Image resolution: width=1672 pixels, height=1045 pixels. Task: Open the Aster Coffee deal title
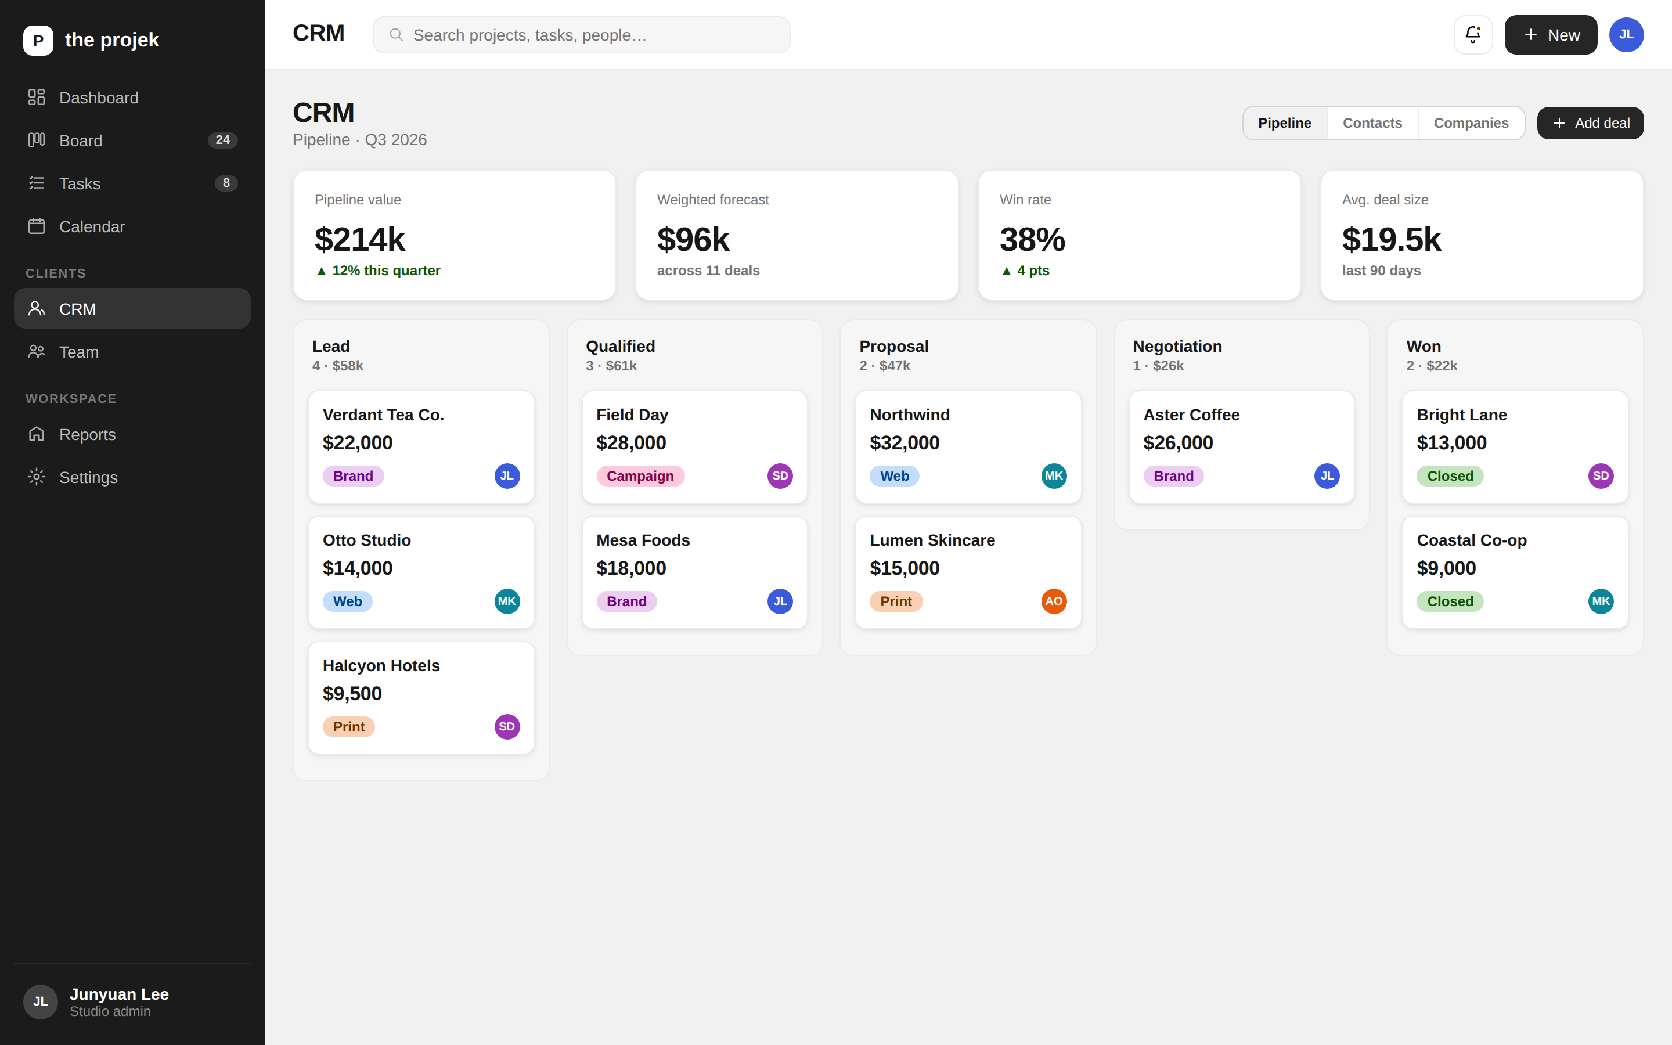coord(1192,415)
